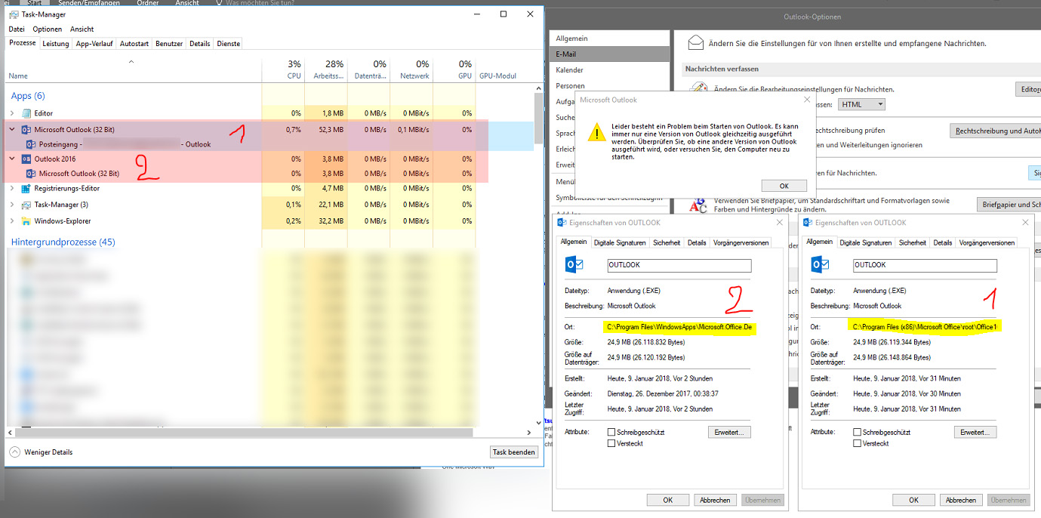The height and width of the screenshot is (518, 1041).
Task: Switch to the Leistung tab
Action: pyautogui.click(x=56, y=44)
